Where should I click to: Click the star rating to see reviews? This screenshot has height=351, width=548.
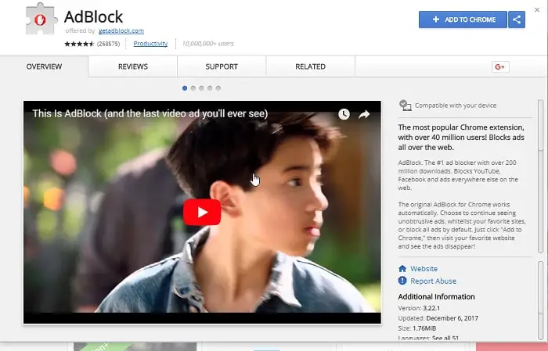click(x=79, y=44)
